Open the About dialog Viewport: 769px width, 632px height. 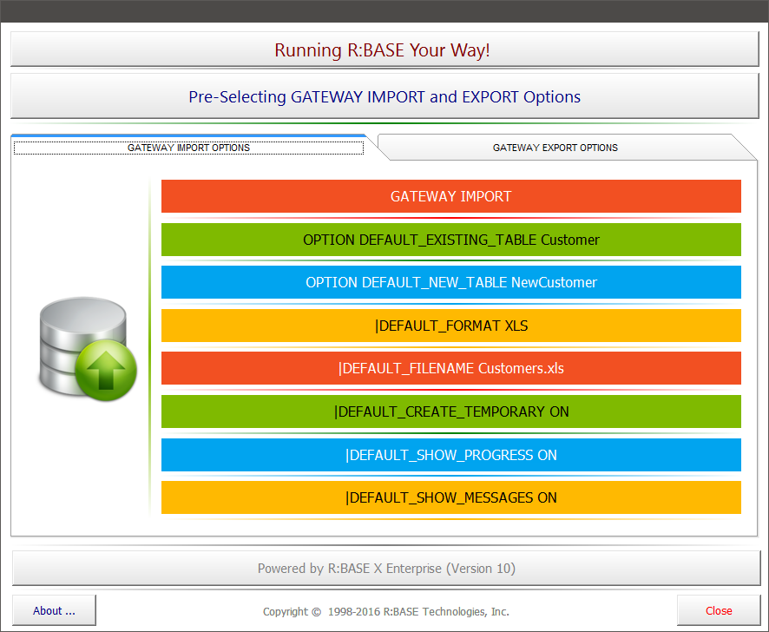(x=54, y=610)
